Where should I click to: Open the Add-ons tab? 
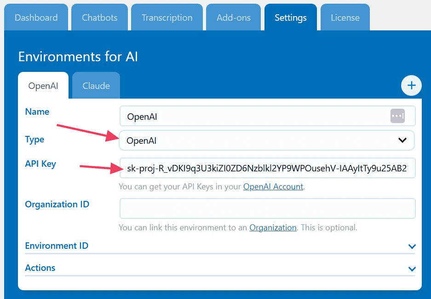pos(233,18)
